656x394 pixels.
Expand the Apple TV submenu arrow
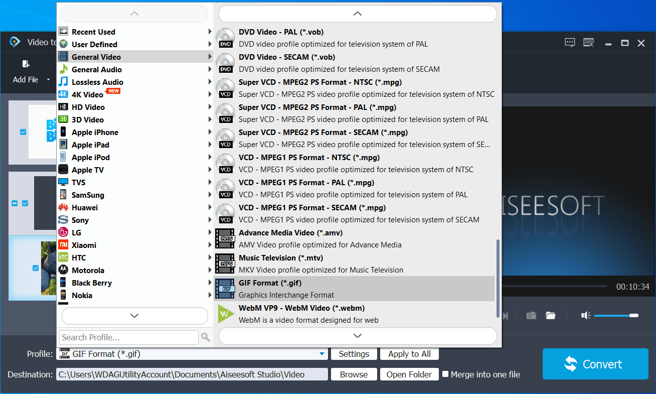coord(210,170)
